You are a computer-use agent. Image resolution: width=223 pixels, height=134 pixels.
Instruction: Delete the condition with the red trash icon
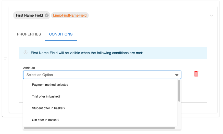(x=196, y=74)
